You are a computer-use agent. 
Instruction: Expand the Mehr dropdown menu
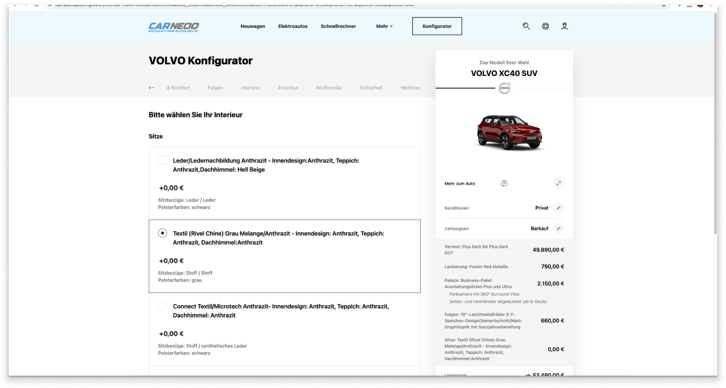384,27
